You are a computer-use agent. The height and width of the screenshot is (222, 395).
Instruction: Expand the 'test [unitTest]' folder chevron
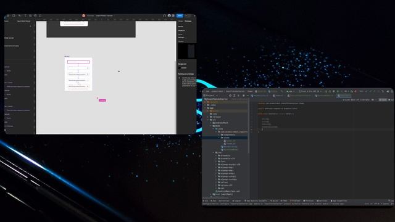211,194
